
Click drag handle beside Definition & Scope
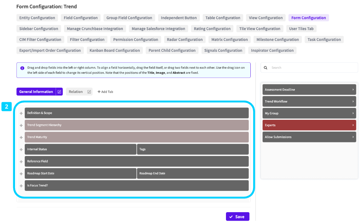[21, 113]
